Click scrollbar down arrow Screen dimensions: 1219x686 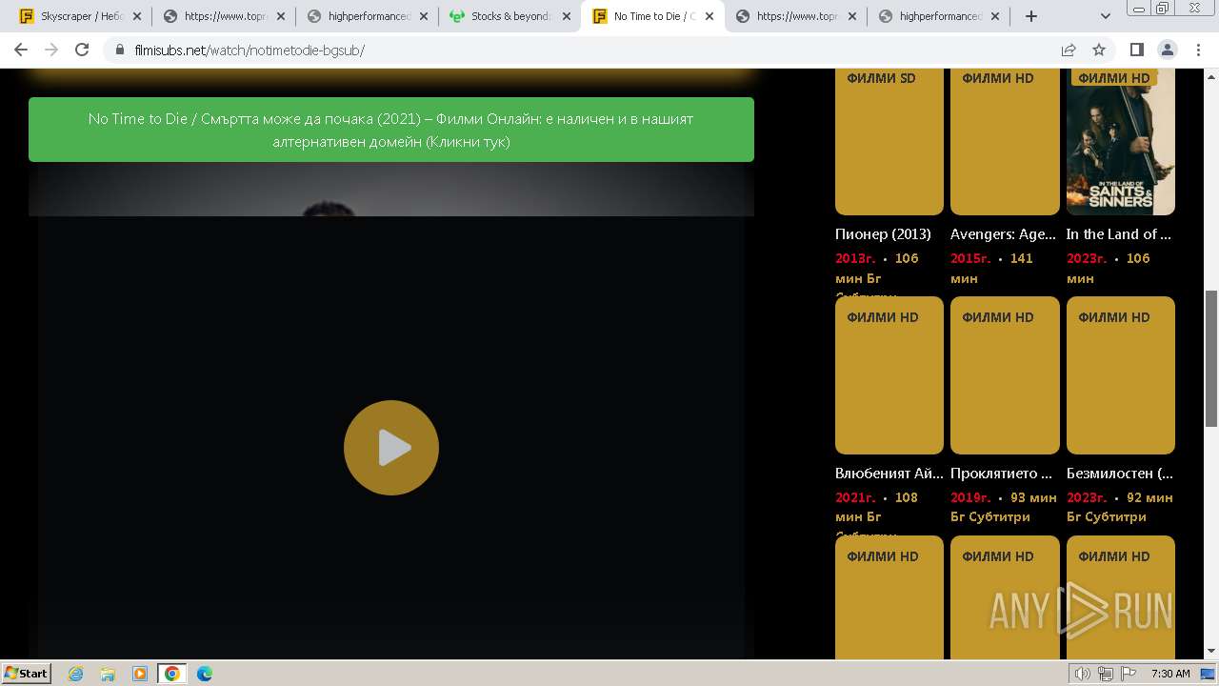[x=1211, y=651]
